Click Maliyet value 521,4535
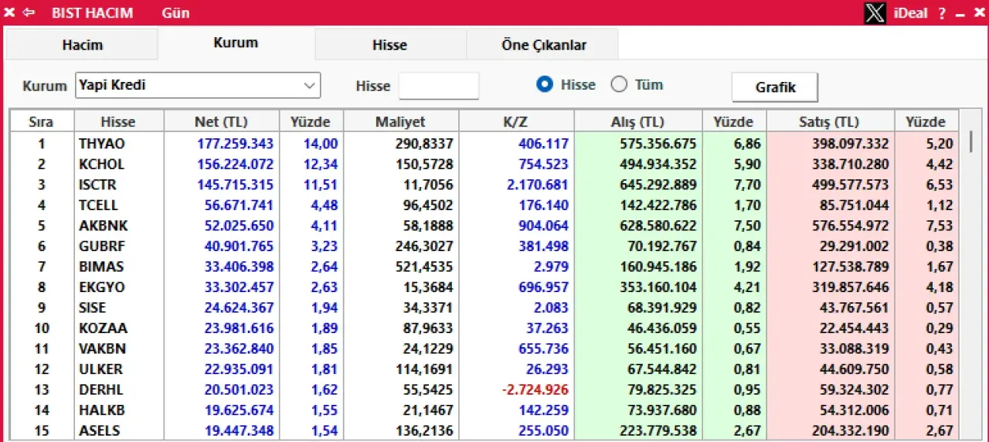 tap(423, 267)
